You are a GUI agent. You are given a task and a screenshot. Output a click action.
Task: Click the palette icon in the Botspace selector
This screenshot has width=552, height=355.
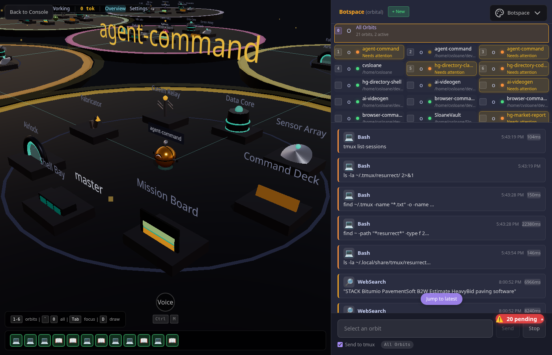coord(499,13)
